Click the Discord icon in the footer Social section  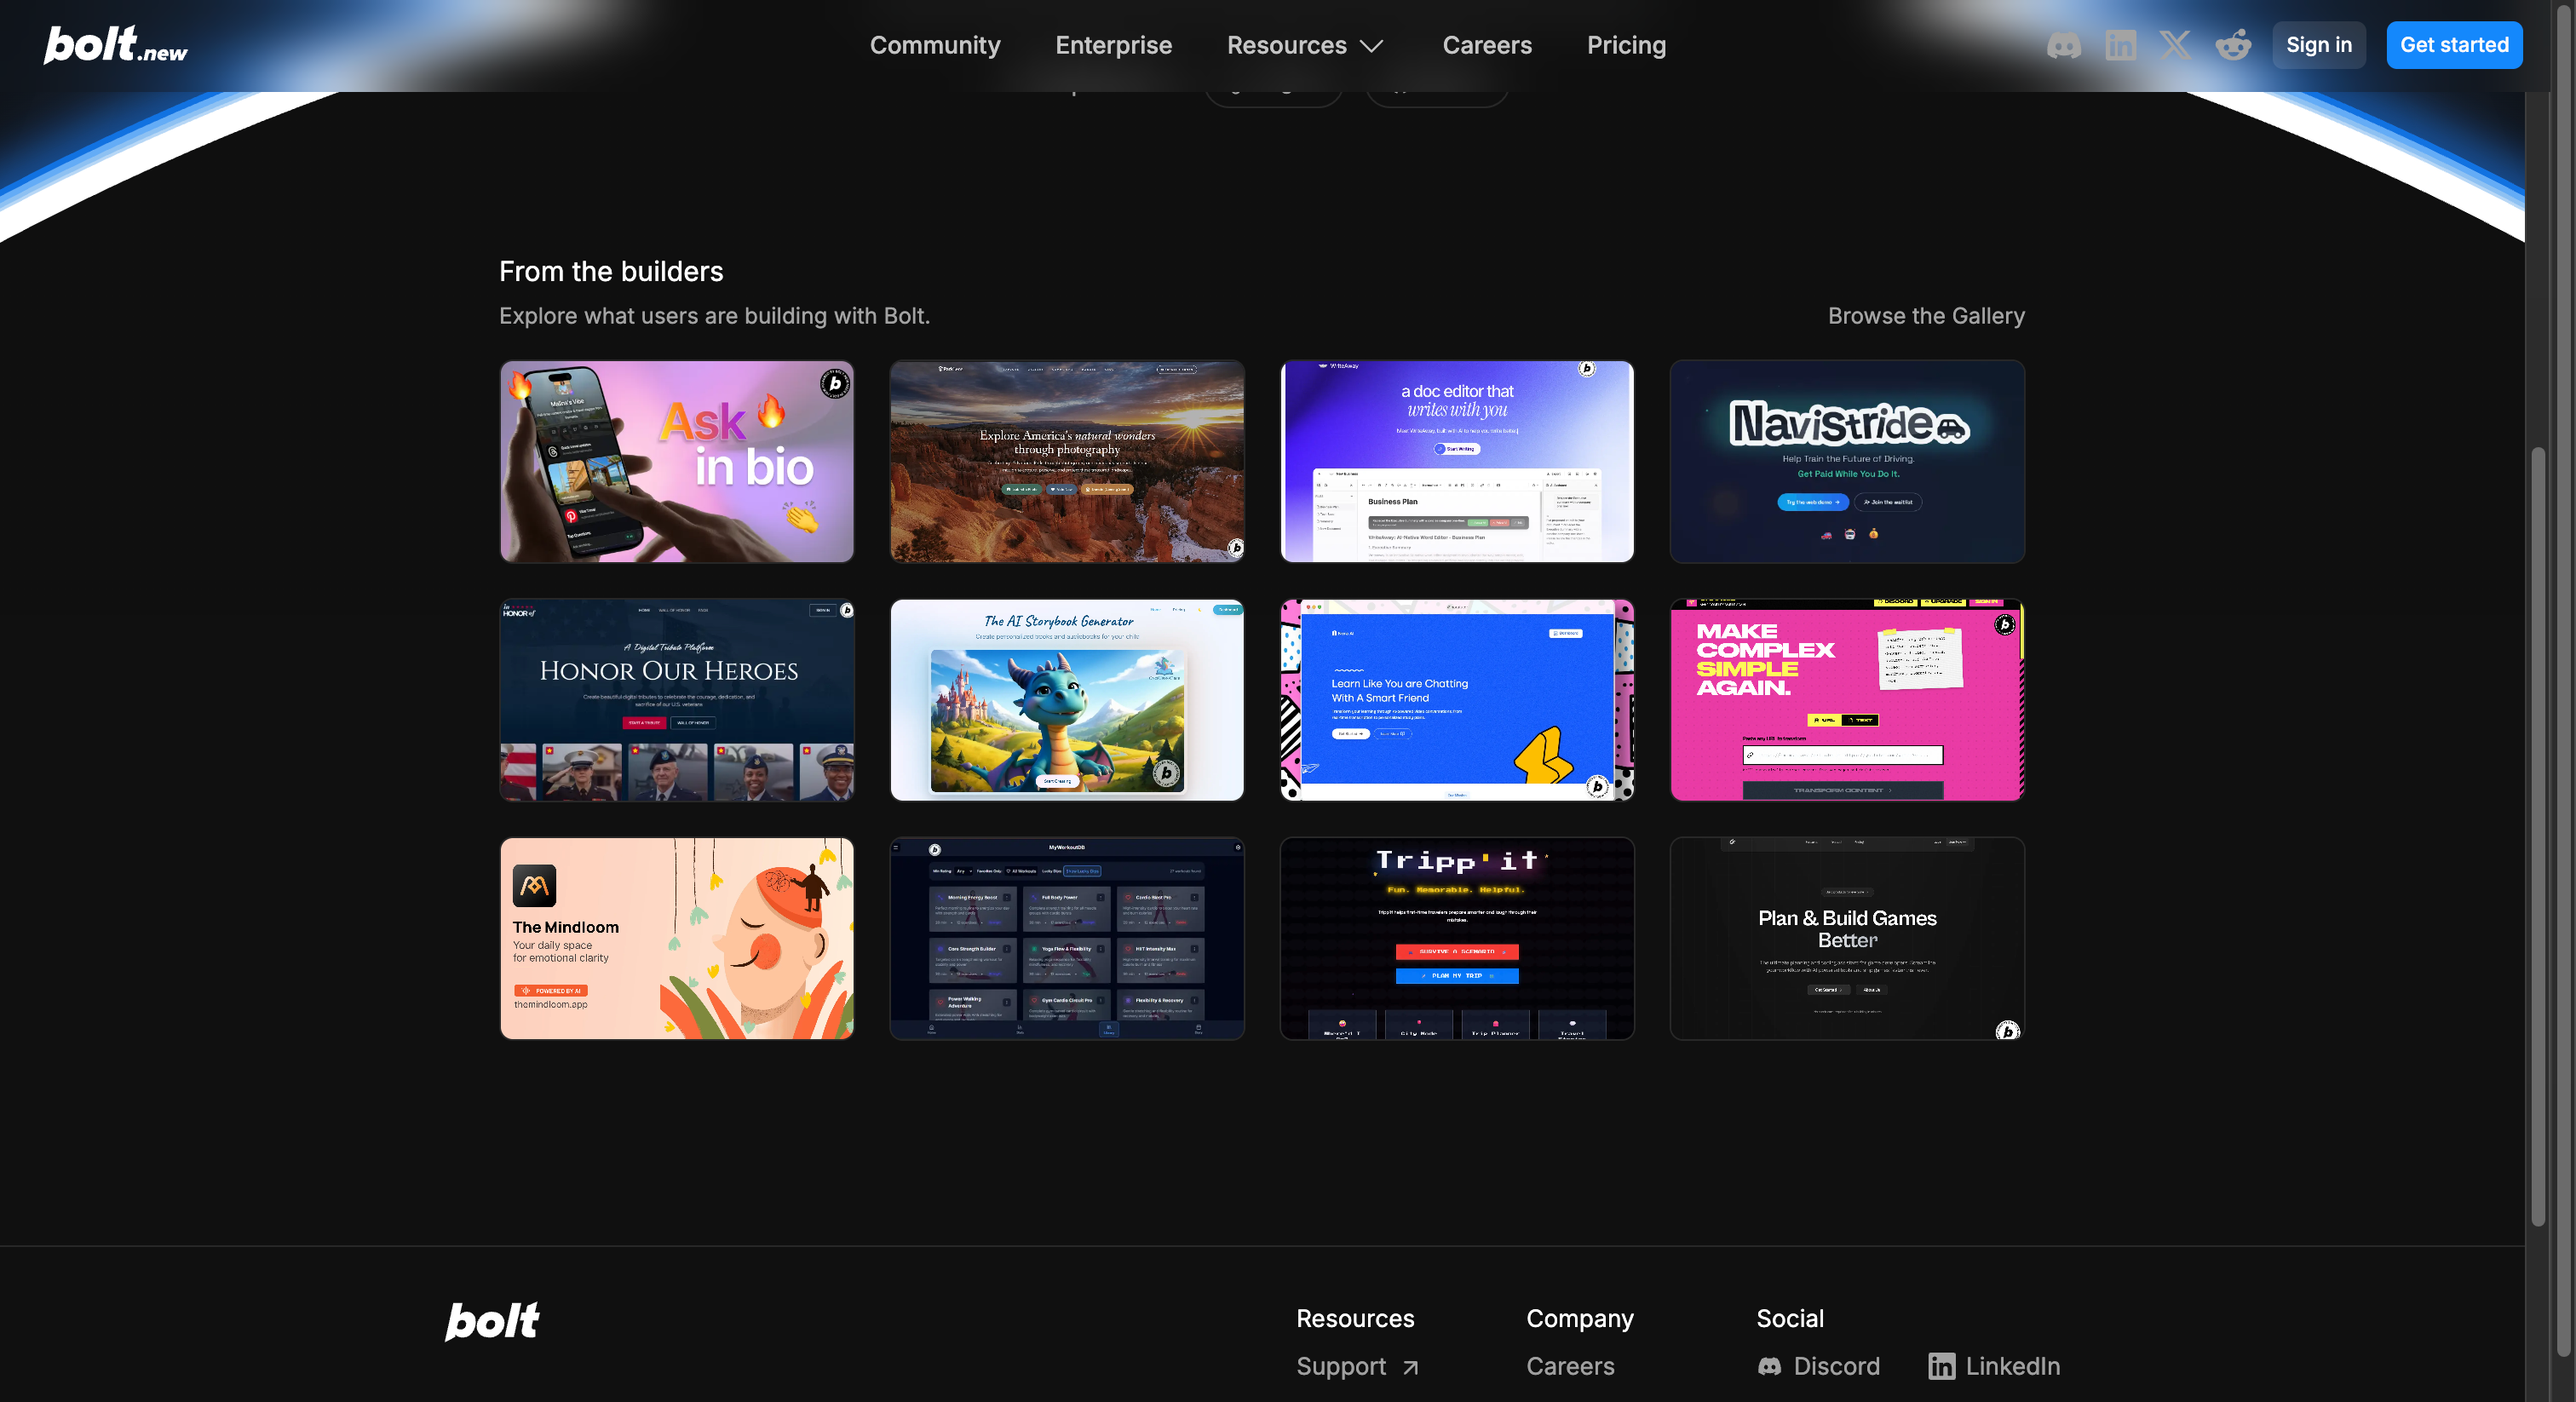pos(1769,1366)
